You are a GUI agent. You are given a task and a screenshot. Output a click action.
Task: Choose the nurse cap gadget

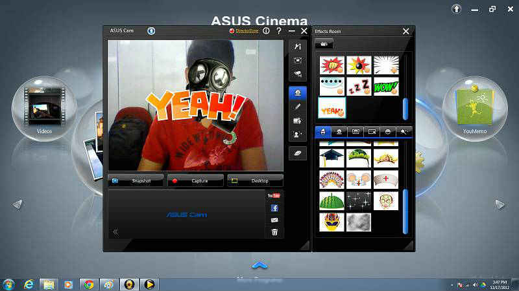click(386, 180)
